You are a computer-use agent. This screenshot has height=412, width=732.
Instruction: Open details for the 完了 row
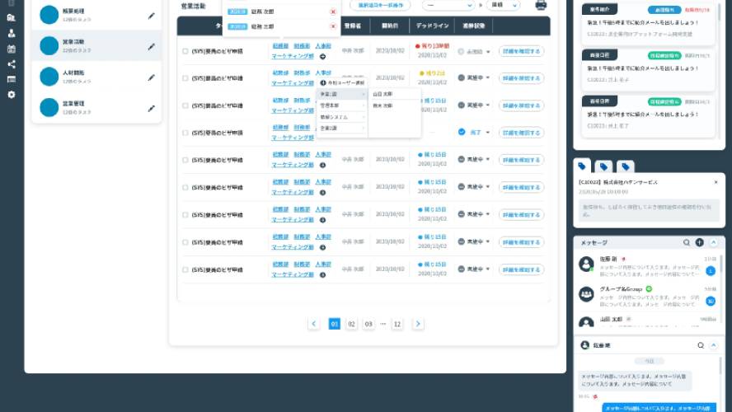(522, 133)
